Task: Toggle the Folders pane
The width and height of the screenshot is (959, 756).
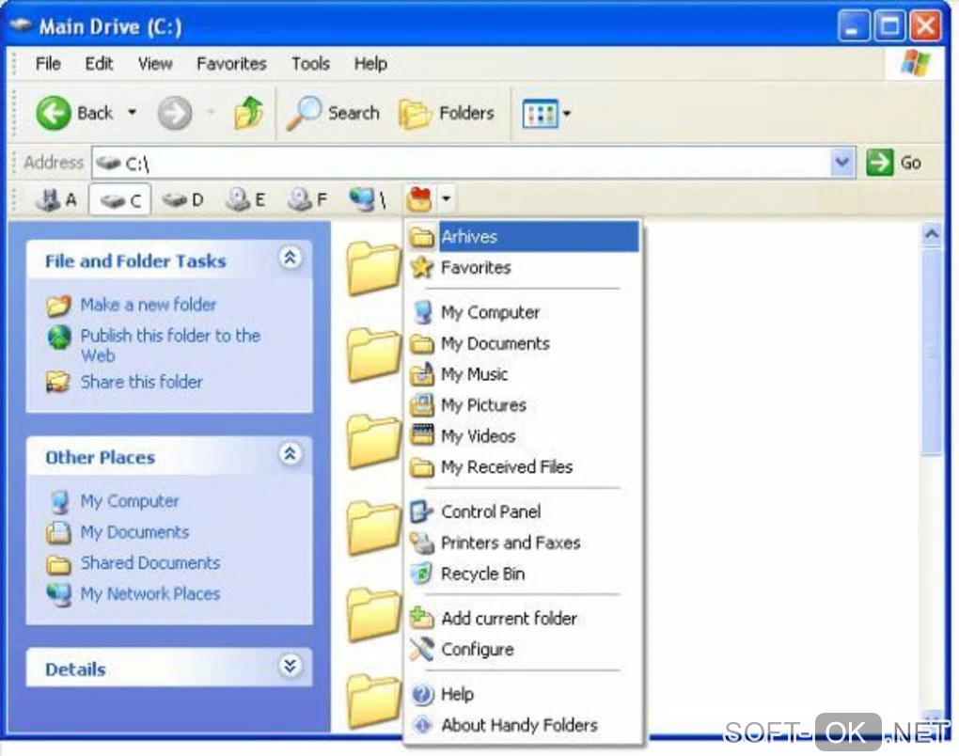Action: 447,113
